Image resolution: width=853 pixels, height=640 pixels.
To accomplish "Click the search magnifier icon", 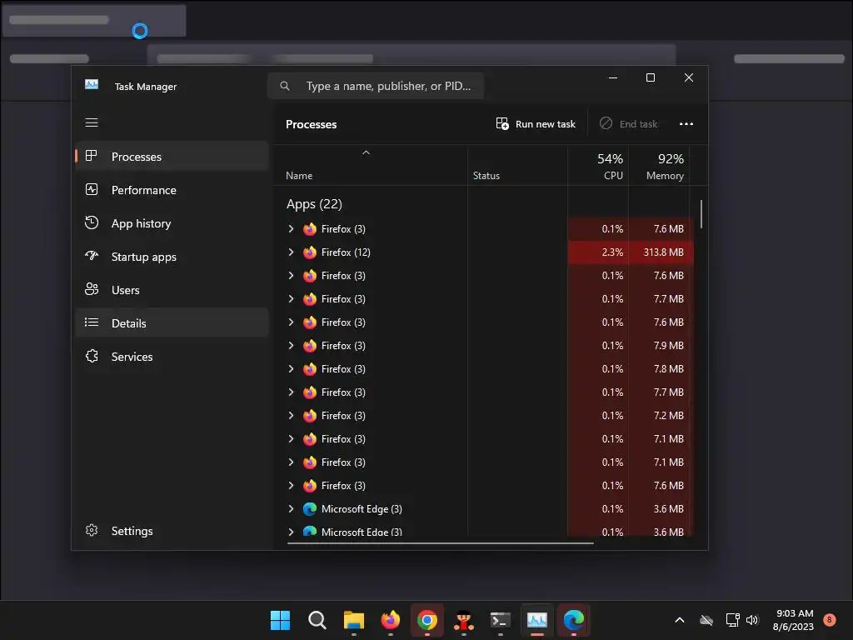I will [285, 86].
